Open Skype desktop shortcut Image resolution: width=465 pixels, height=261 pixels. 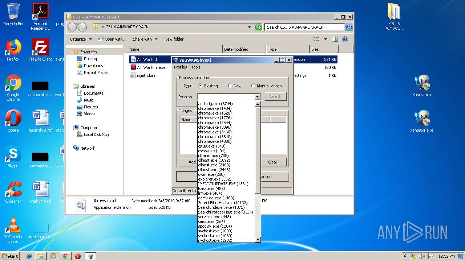[13, 156]
